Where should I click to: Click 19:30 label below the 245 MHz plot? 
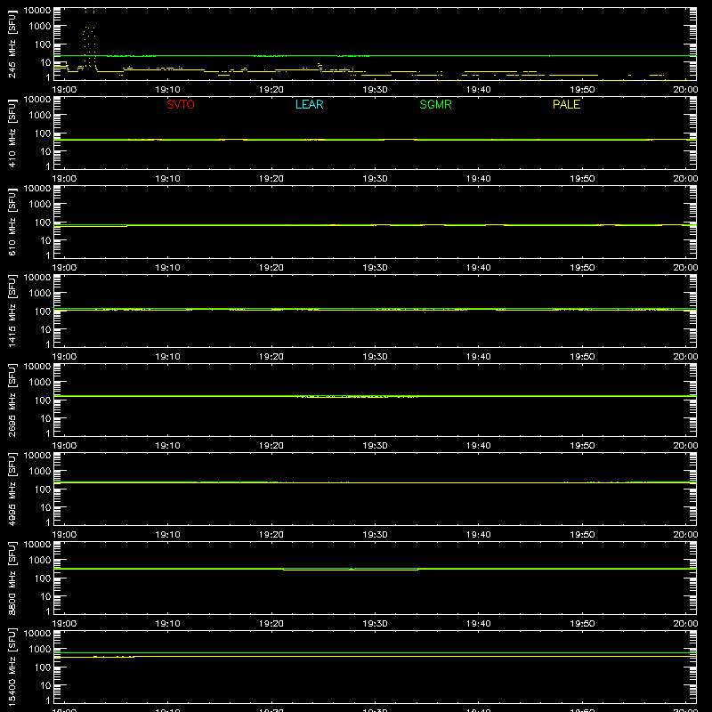pos(375,90)
